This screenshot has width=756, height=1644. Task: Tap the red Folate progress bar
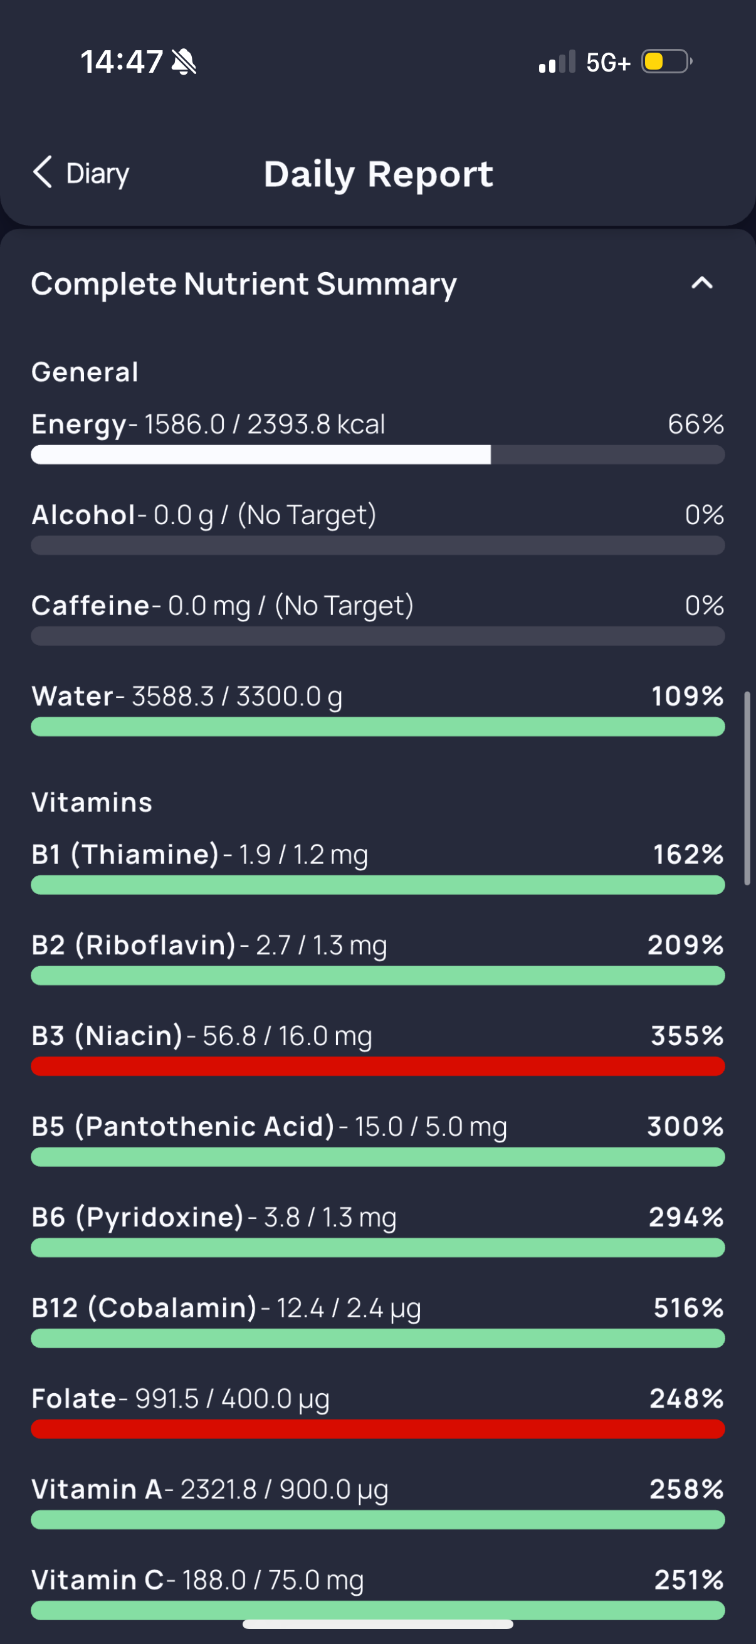coord(377,1429)
